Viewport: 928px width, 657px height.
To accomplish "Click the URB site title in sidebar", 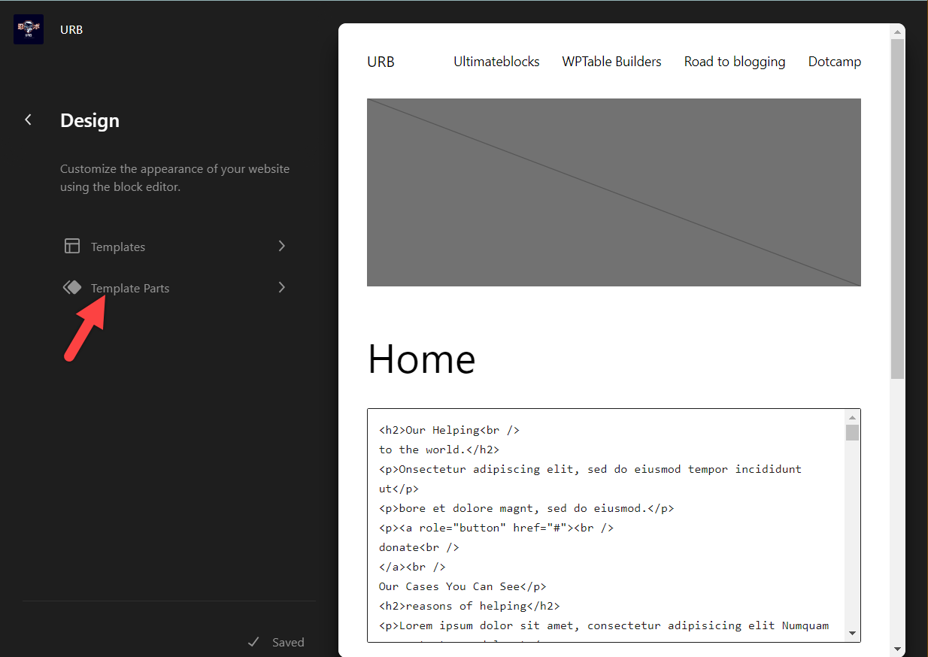I will pyautogui.click(x=71, y=30).
